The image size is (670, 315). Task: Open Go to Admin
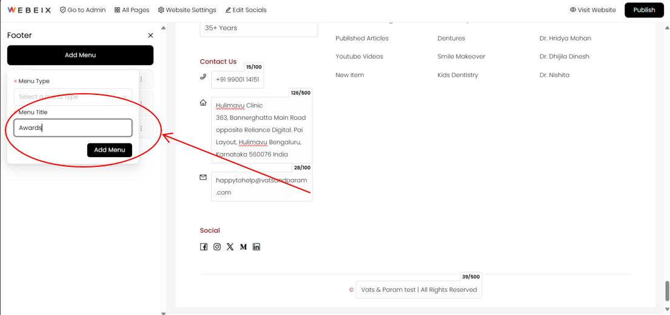coord(82,10)
